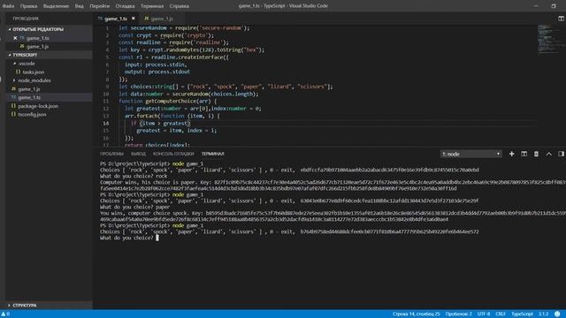
Task: Change indentation via Пробелов: 2
Action: point(458,314)
